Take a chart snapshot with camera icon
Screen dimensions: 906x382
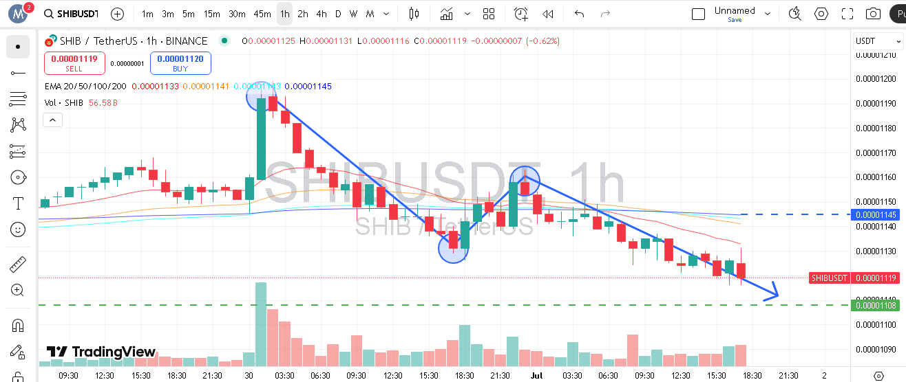tap(873, 14)
